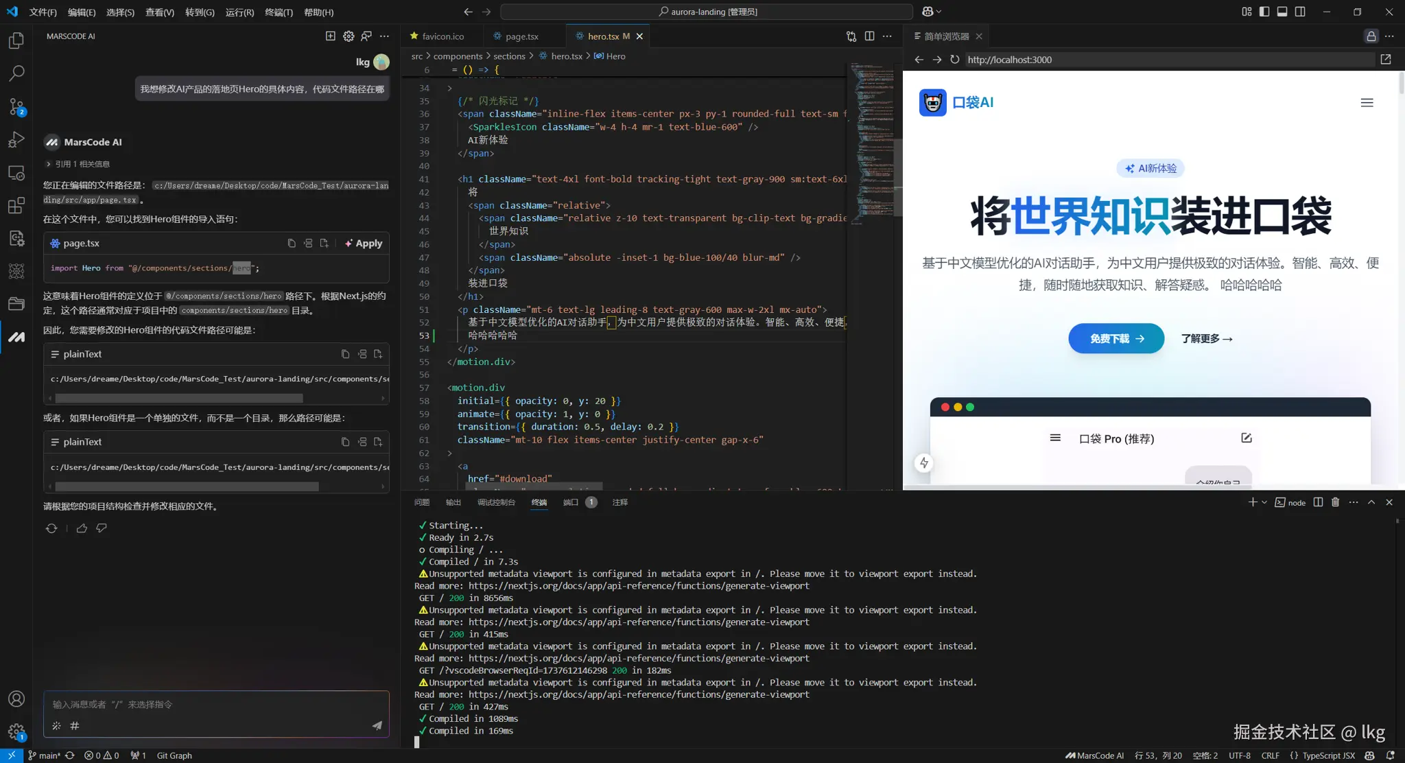
Task: Open the sections breadcrumb dropdown
Action: tap(509, 56)
